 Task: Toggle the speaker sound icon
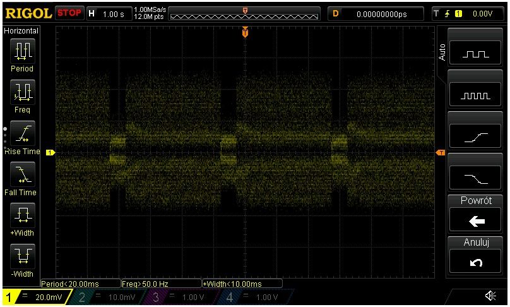pos(490,296)
